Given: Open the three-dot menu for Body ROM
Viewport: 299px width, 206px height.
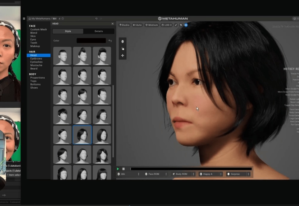Looking at the screenshot, I should coord(193,174).
